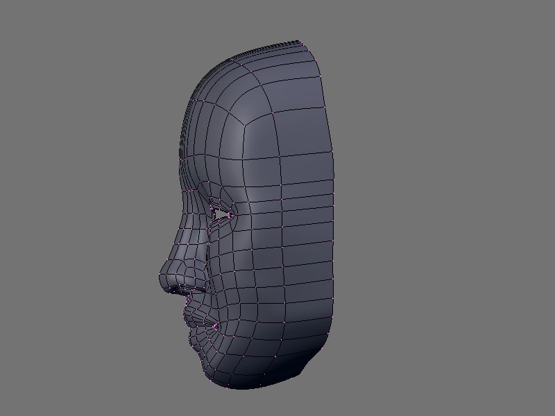555x416 pixels.
Task: Select the nose tip of the head mesh
Action: pos(163,278)
